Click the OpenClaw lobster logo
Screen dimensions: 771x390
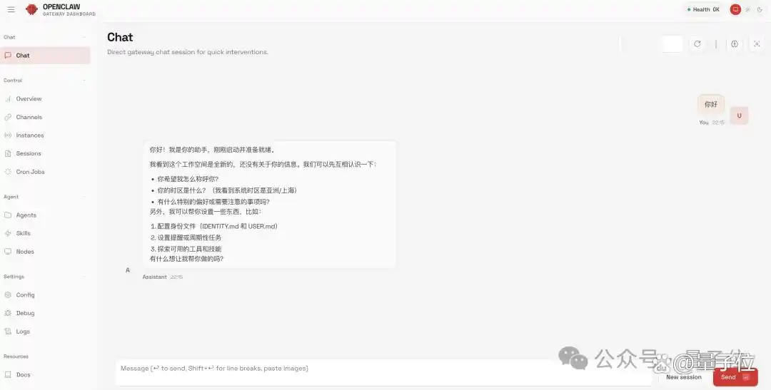(31, 10)
